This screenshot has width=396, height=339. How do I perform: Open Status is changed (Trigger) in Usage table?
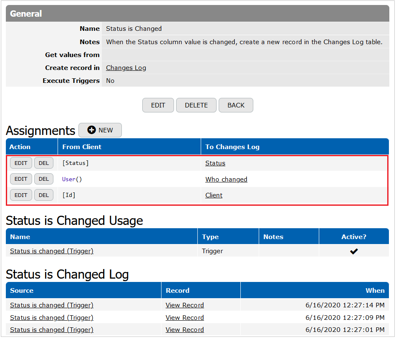tap(52, 251)
